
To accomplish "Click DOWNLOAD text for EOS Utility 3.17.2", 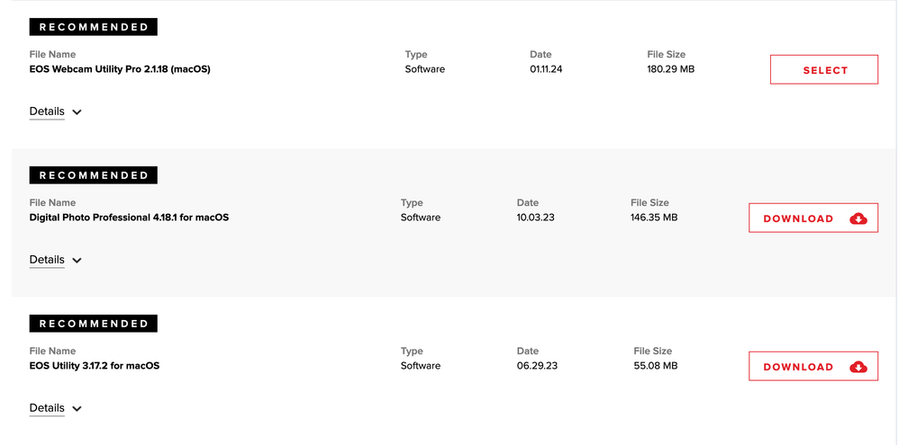I will (x=798, y=367).
